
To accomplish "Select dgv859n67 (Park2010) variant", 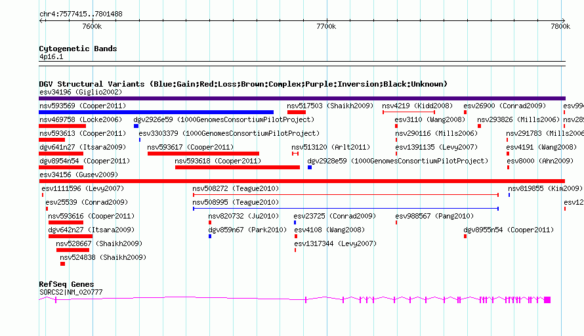I will pyautogui.click(x=210, y=236).
